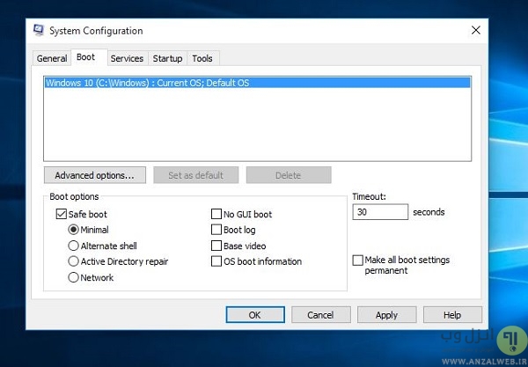Check Make all boot settings permanent
The width and height of the screenshot is (528, 367).
click(x=357, y=261)
